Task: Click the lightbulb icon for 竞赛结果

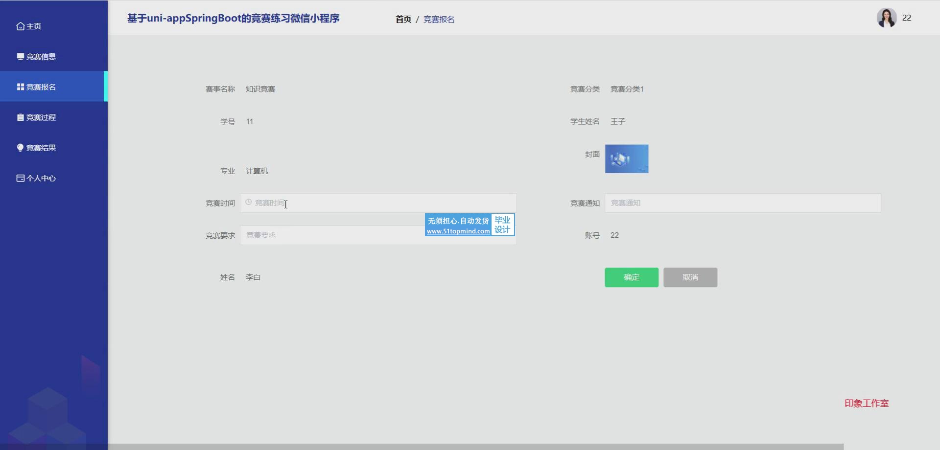Action: [20, 148]
